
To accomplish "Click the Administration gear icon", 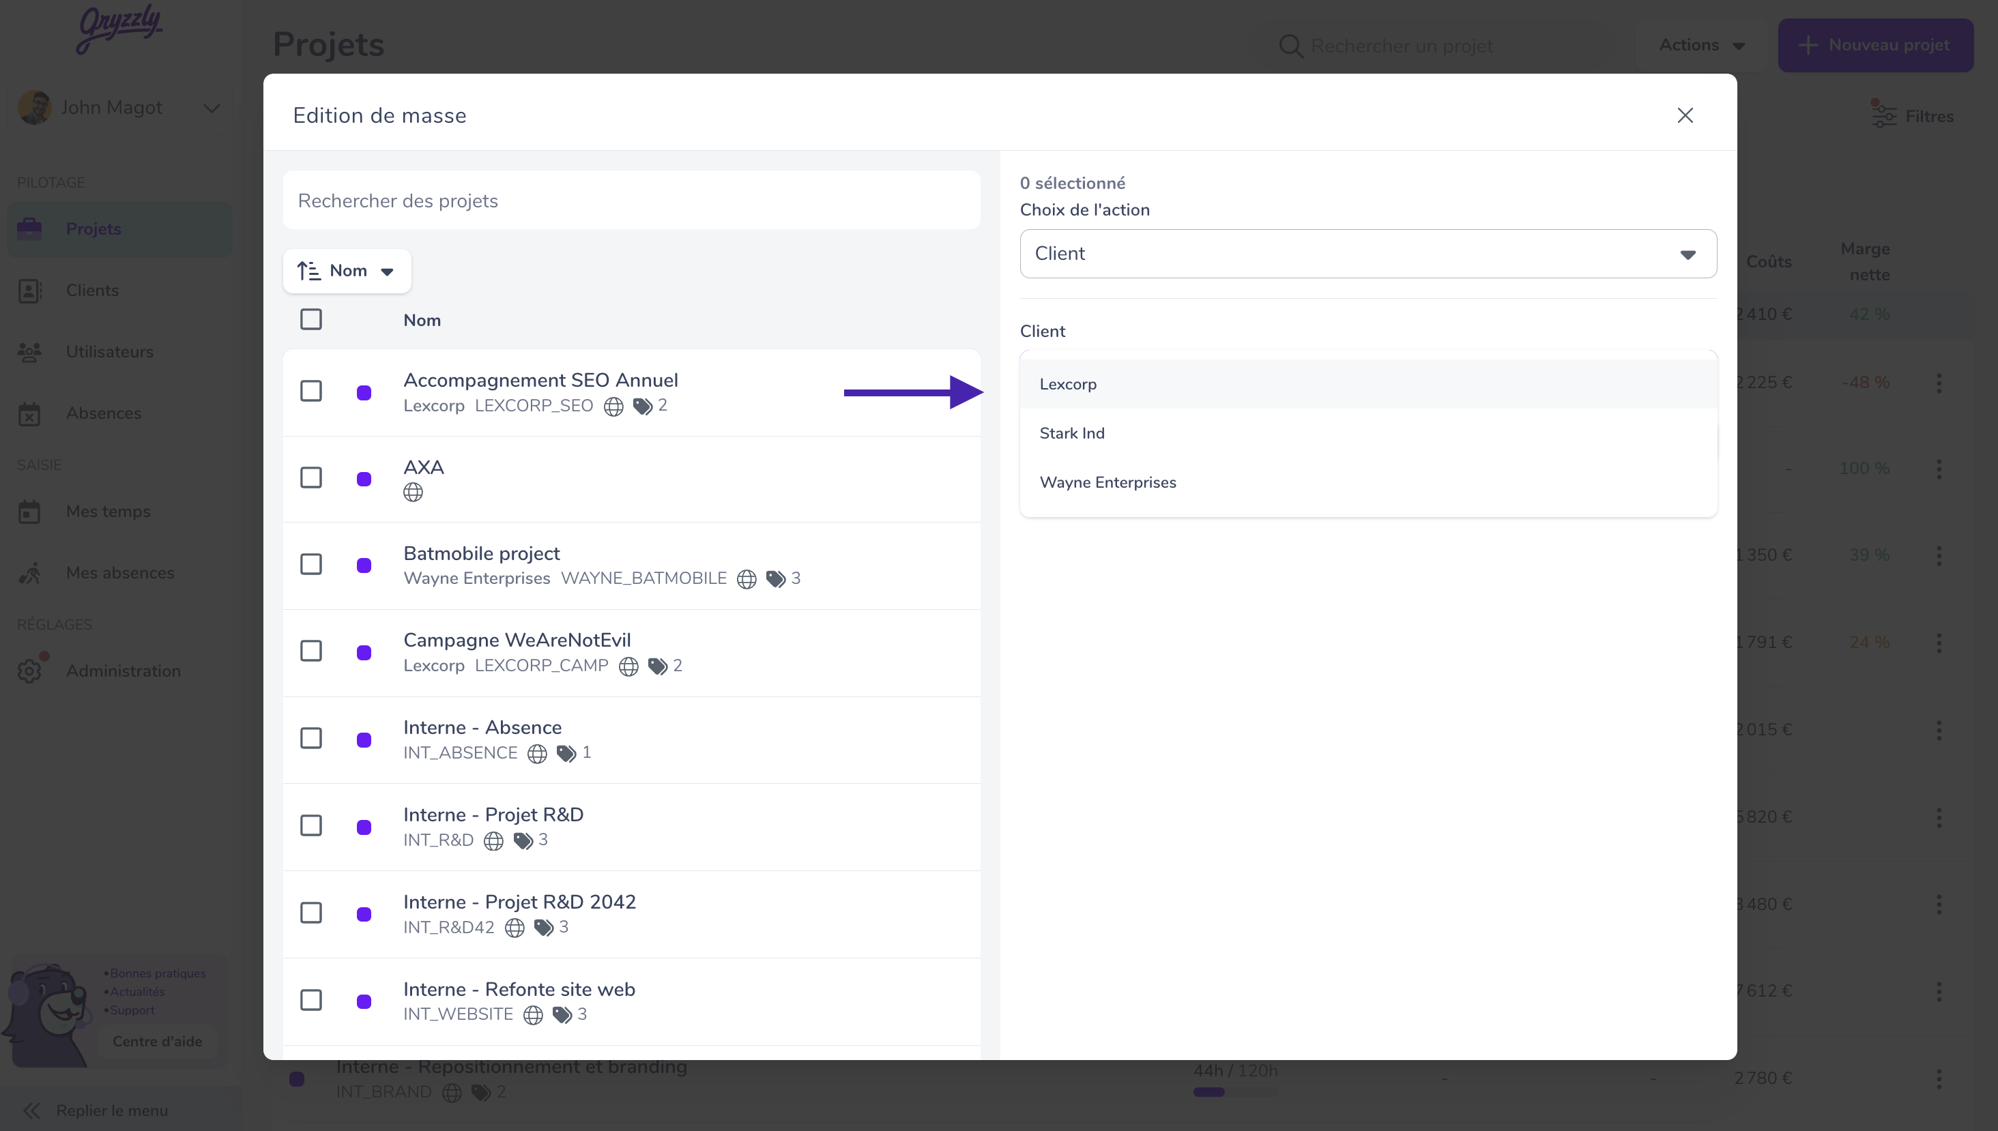I will coord(29,671).
